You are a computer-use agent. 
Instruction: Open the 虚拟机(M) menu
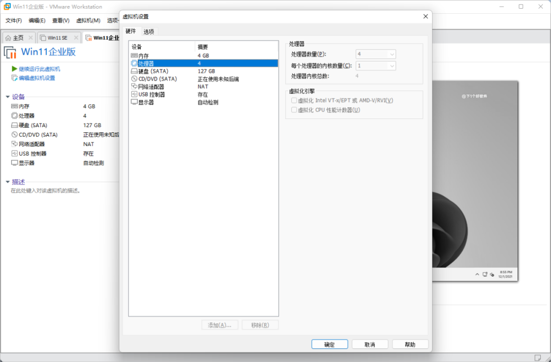[88, 21]
